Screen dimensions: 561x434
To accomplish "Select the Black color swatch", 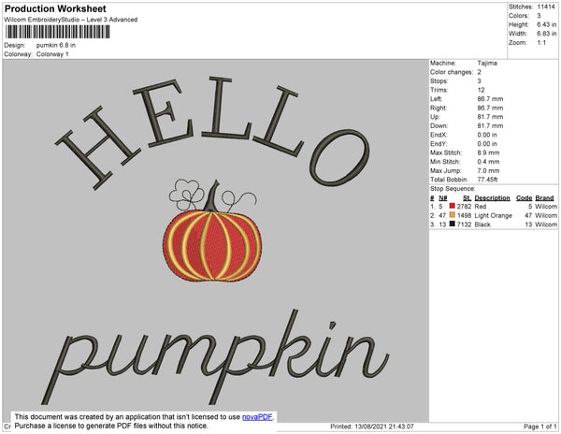I will point(453,224).
